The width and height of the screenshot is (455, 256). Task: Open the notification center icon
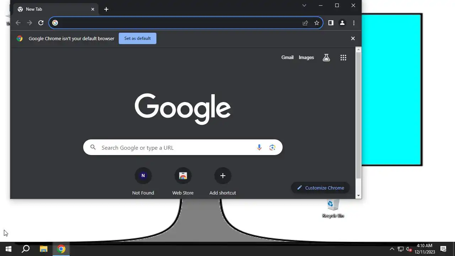click(443, 249)
